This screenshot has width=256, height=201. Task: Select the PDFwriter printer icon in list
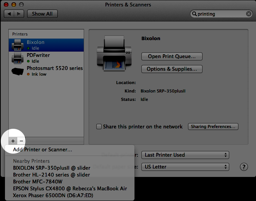[x=18, y=58]
